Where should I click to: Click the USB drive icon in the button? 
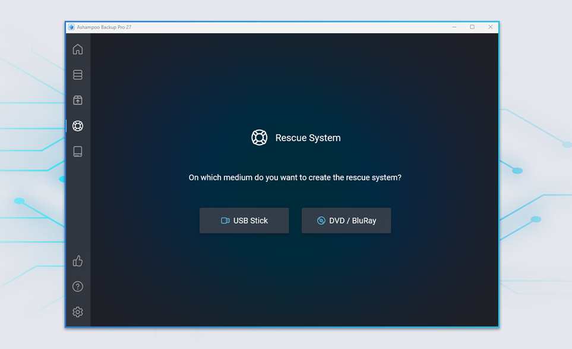pyautogui.click(x=225, y=221)
